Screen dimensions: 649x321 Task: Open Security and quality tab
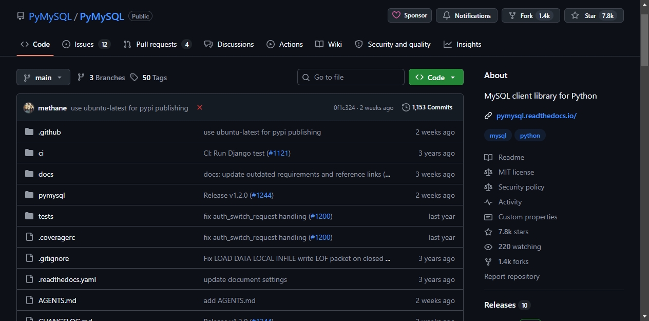point(393,44)
